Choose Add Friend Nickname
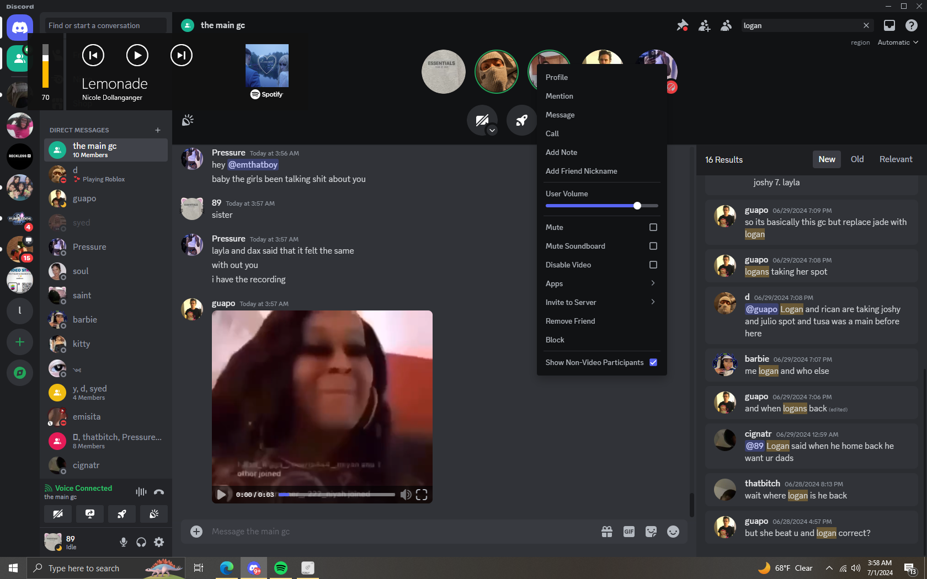This screenshot has width=927, height=579. pos(601,171)
